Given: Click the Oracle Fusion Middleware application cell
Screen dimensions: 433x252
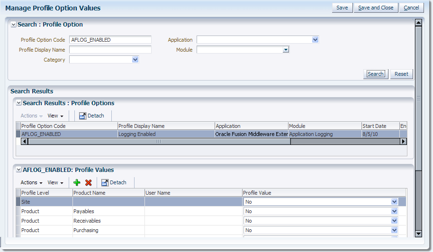Looking at the screenshot, I should pos(252,134).
